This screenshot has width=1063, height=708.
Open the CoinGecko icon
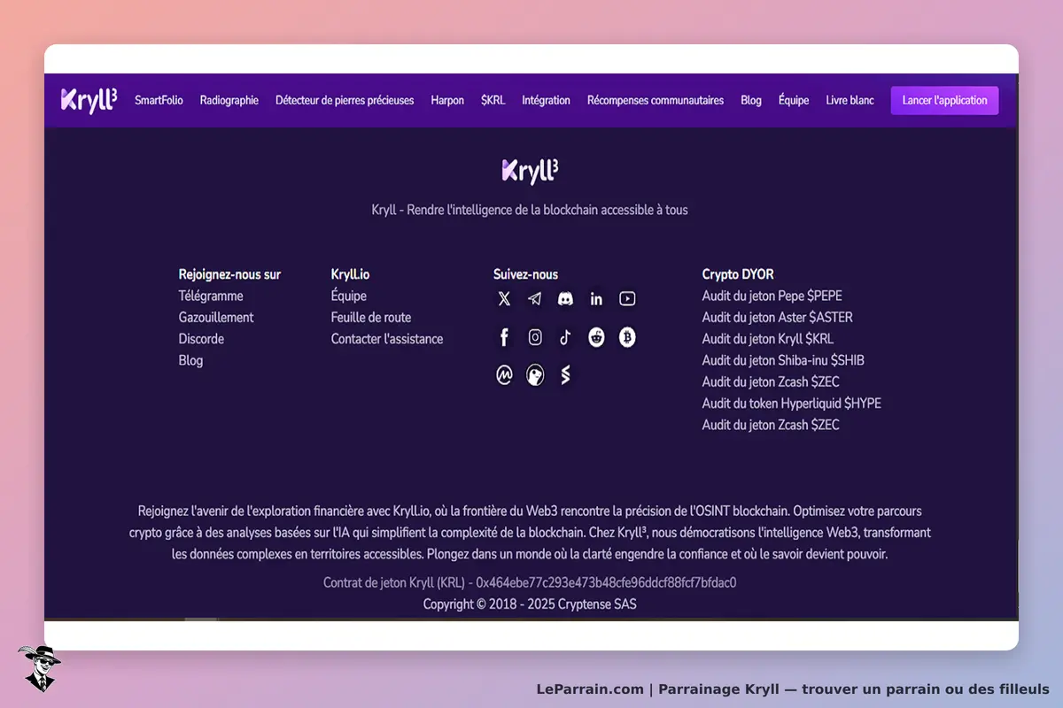[x=535, y=375]
